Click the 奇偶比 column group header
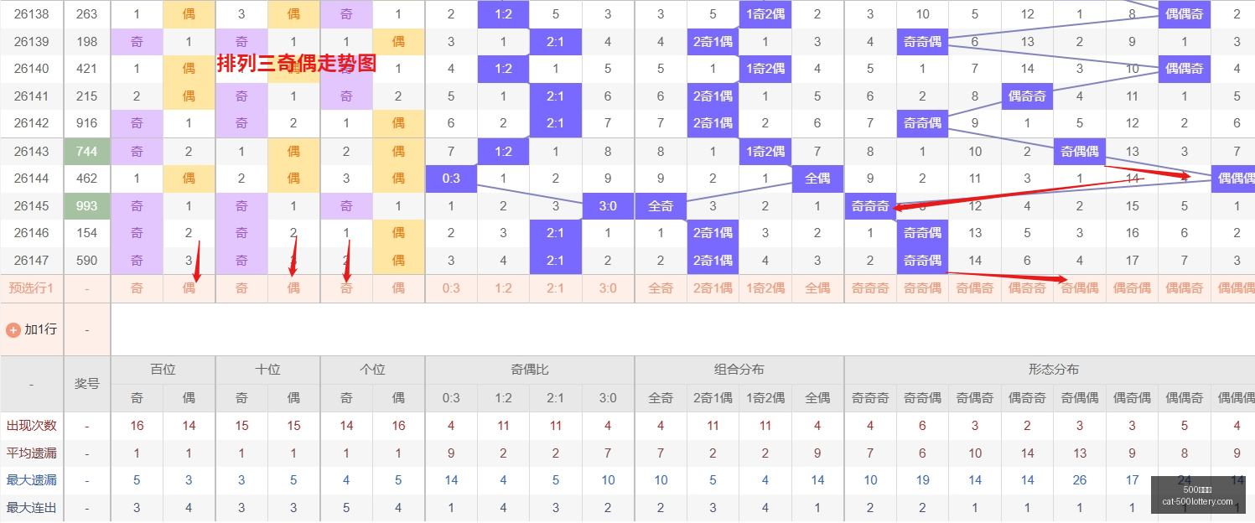 point(530,370)
